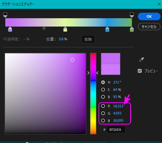Select the purple color stop

[x=10, y=29]
